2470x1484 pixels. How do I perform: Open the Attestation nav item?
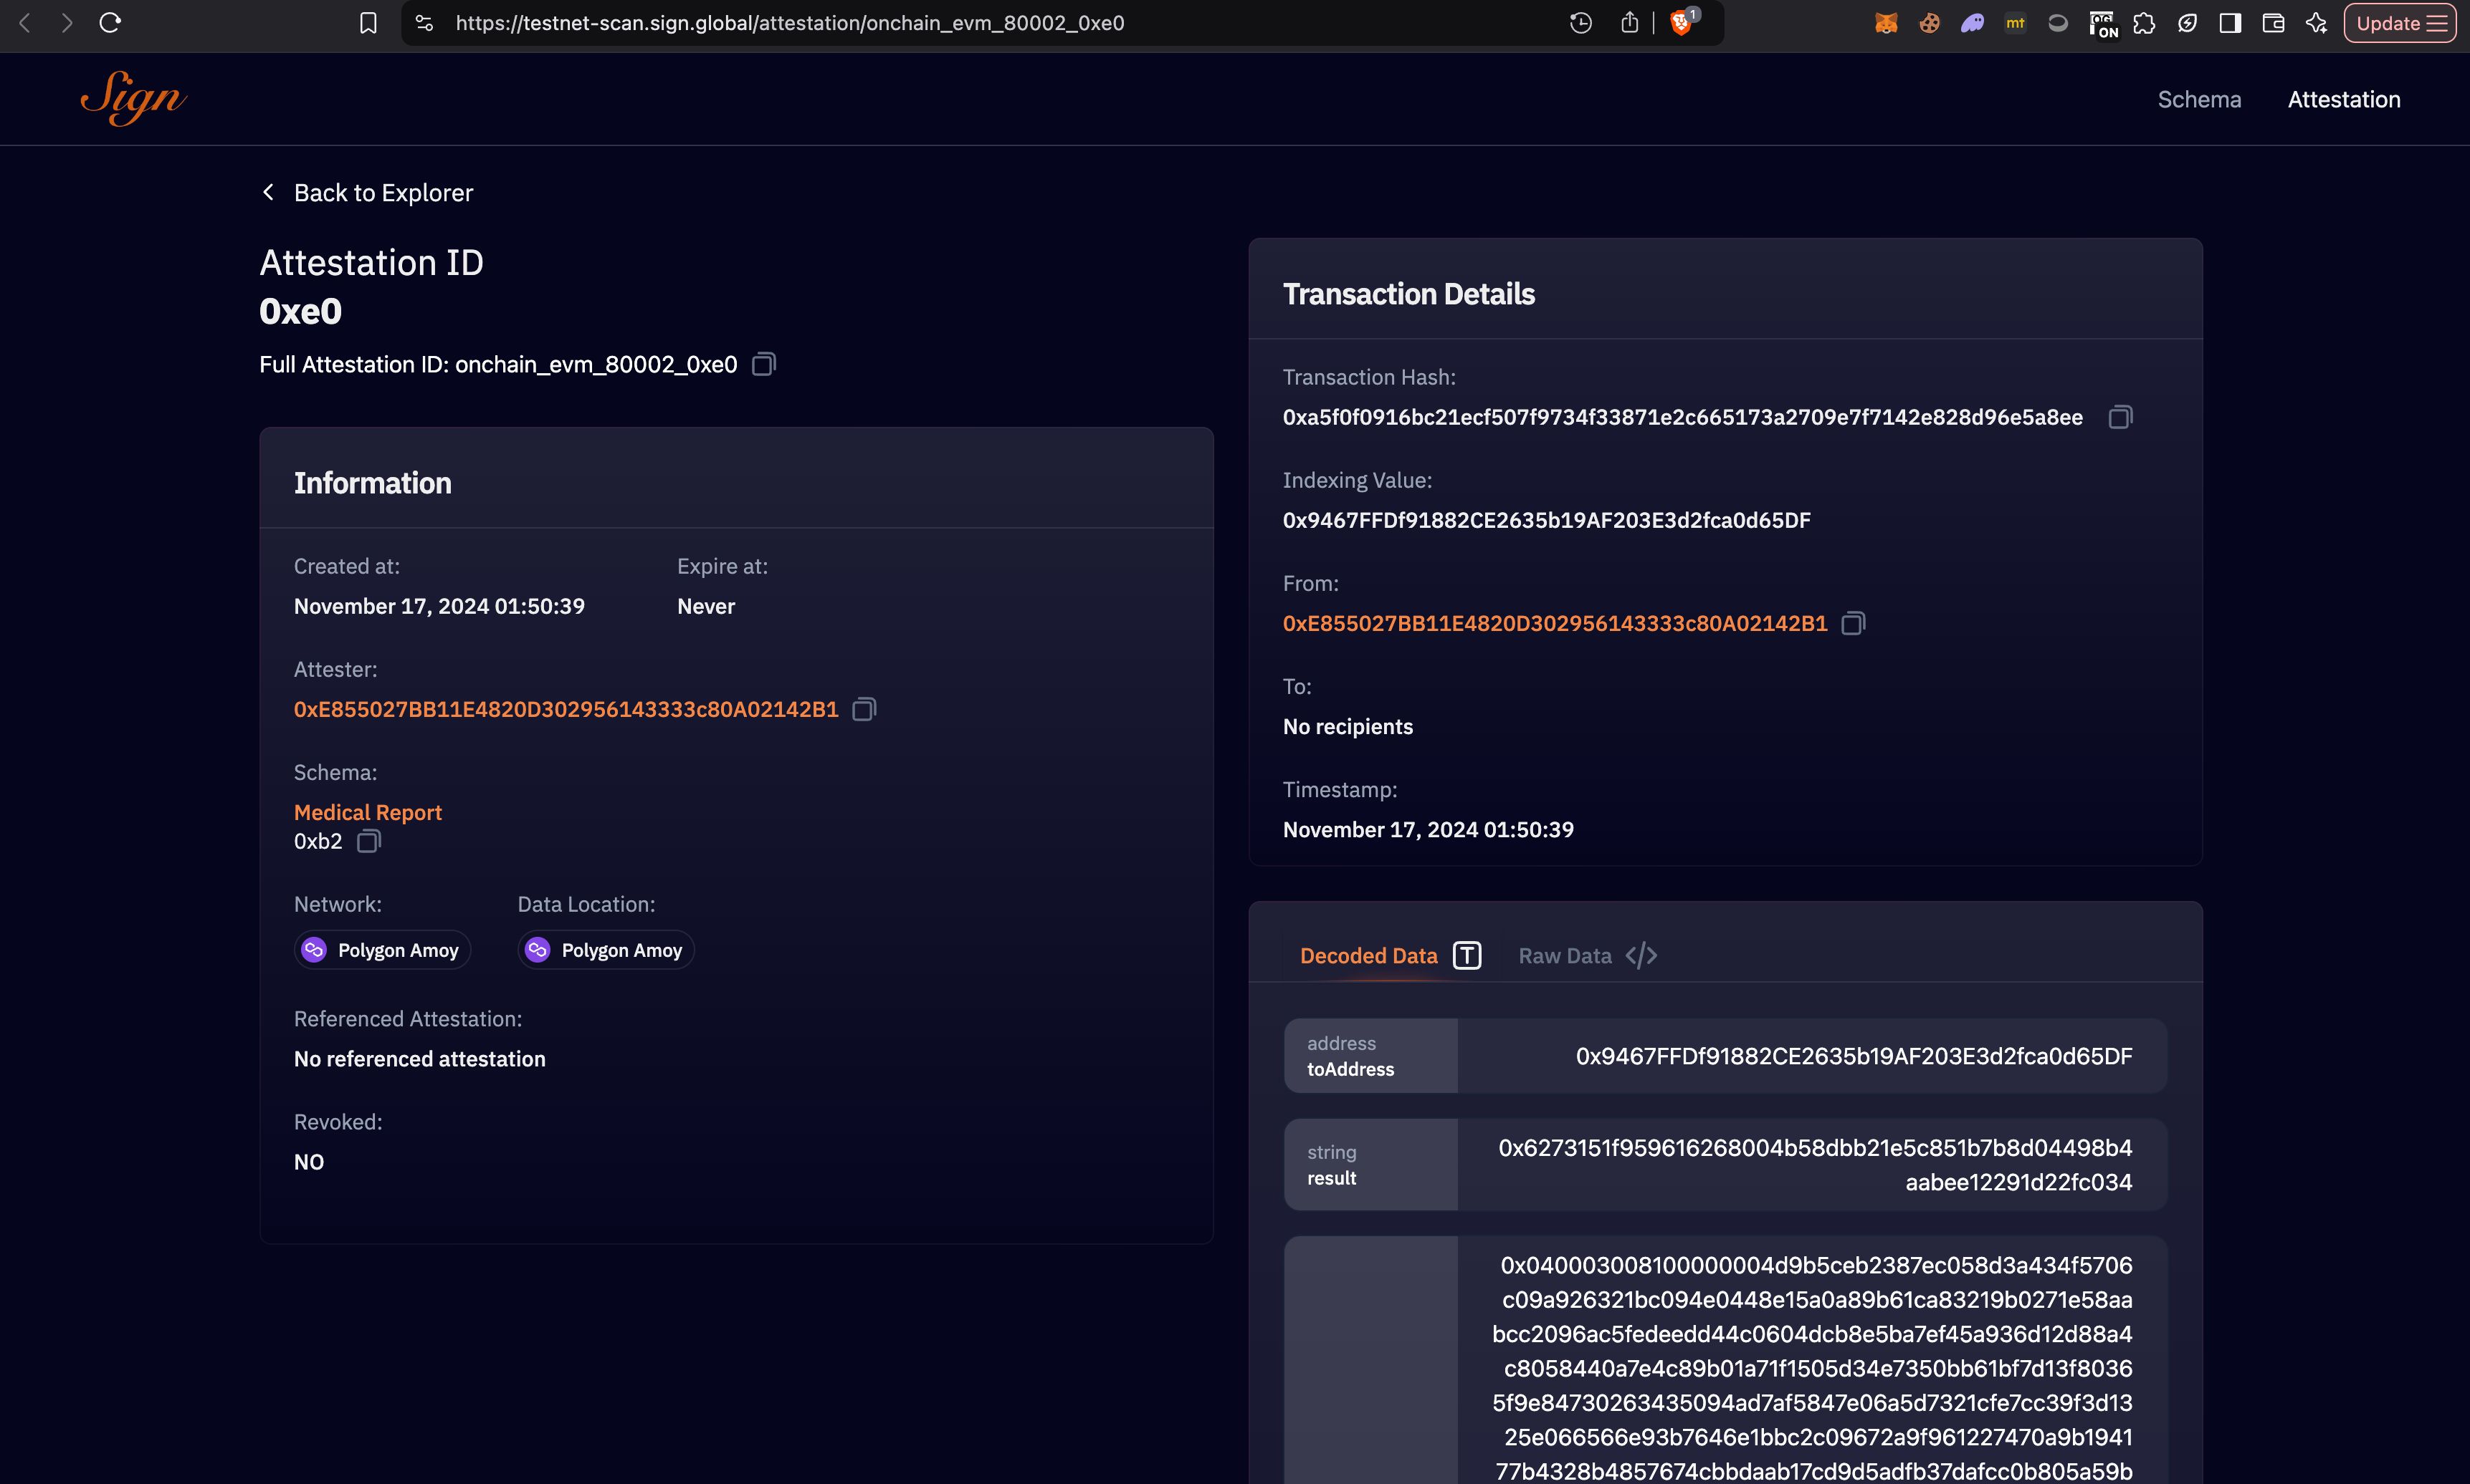[2344, 99]
